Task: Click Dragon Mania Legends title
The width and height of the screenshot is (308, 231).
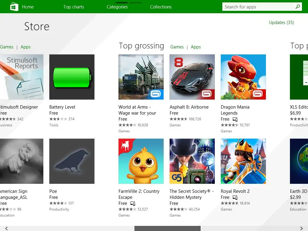Action: pos(235,110)
